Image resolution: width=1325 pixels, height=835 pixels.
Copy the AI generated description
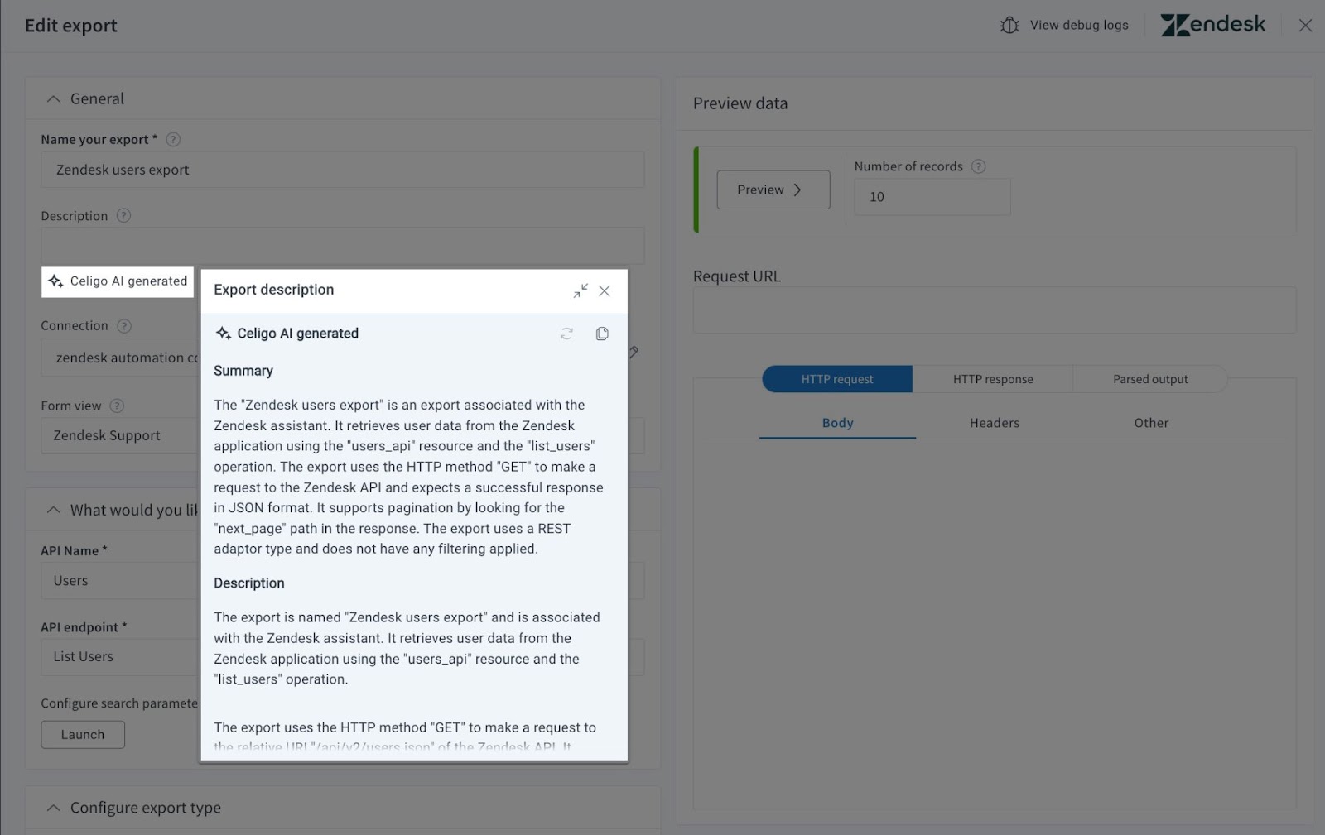[x=602, y=333]
